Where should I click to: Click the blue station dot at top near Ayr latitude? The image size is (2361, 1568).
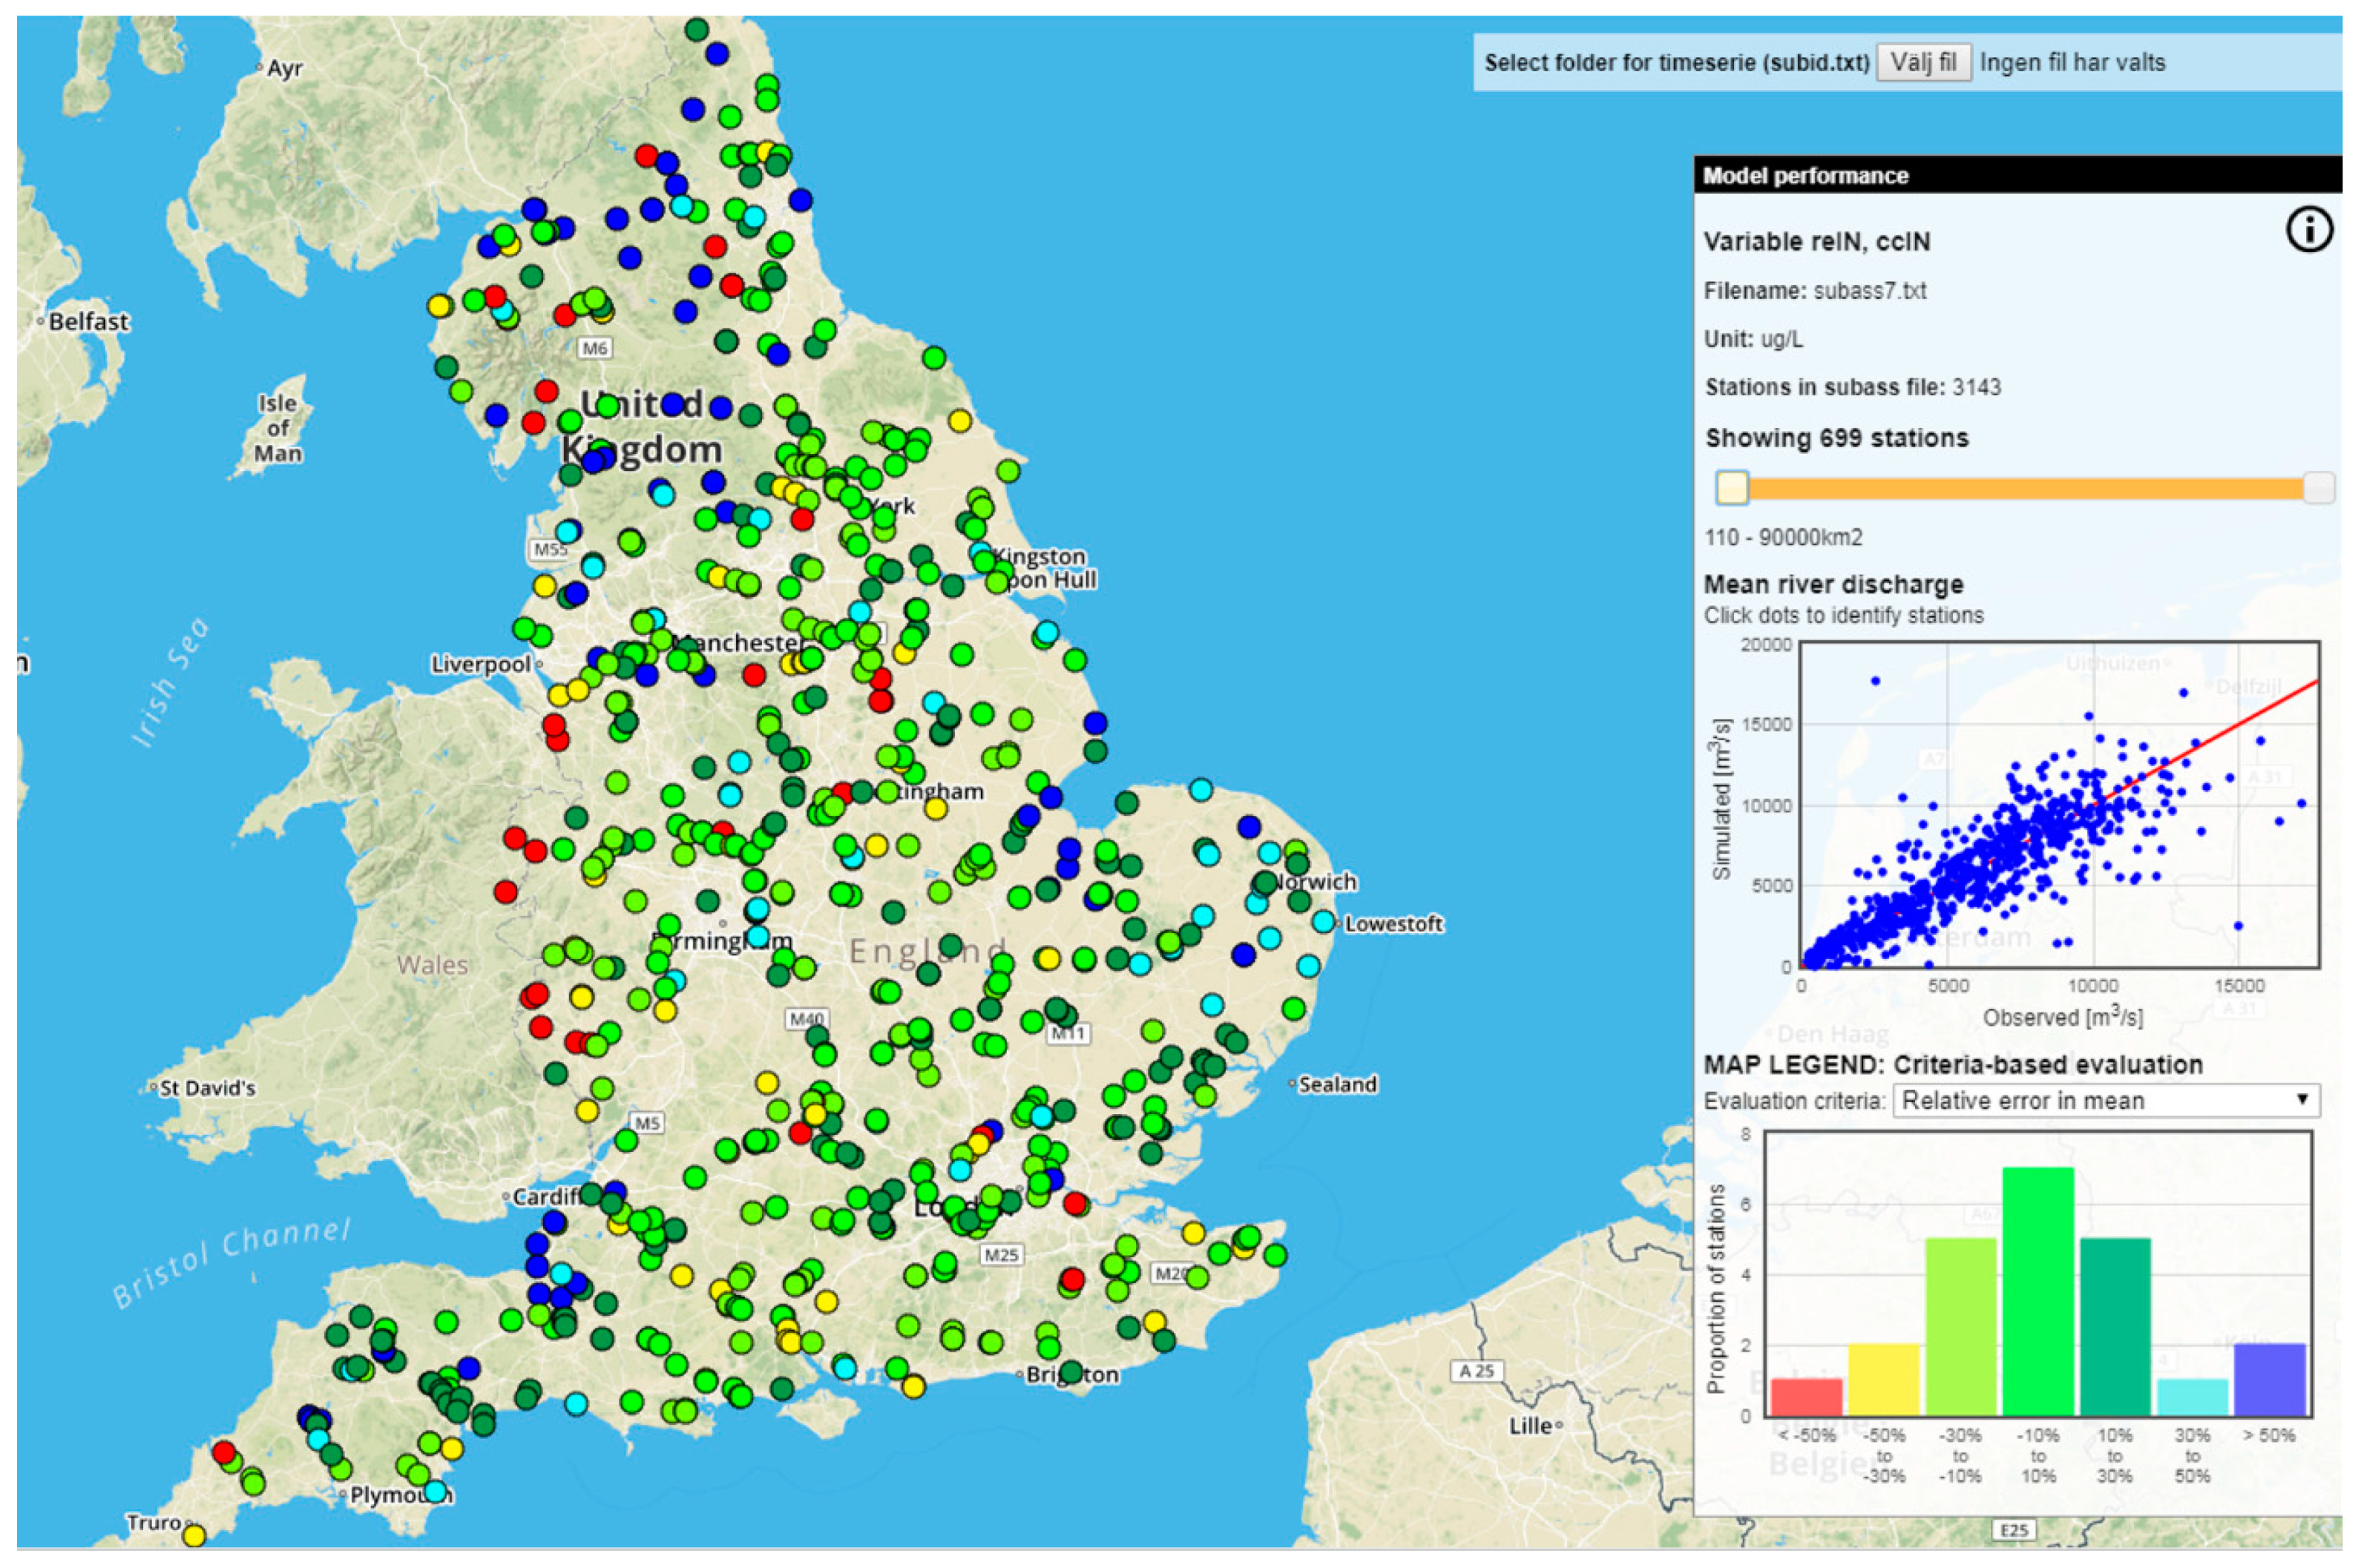coord(716,54)
